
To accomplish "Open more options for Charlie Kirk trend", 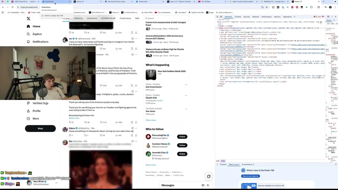I will point(186,96).
